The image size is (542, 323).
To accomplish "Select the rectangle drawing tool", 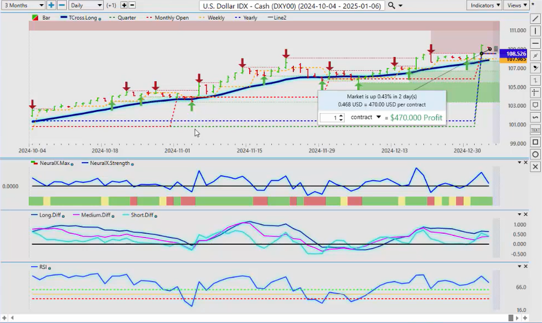I will click(x=536, y=142).
